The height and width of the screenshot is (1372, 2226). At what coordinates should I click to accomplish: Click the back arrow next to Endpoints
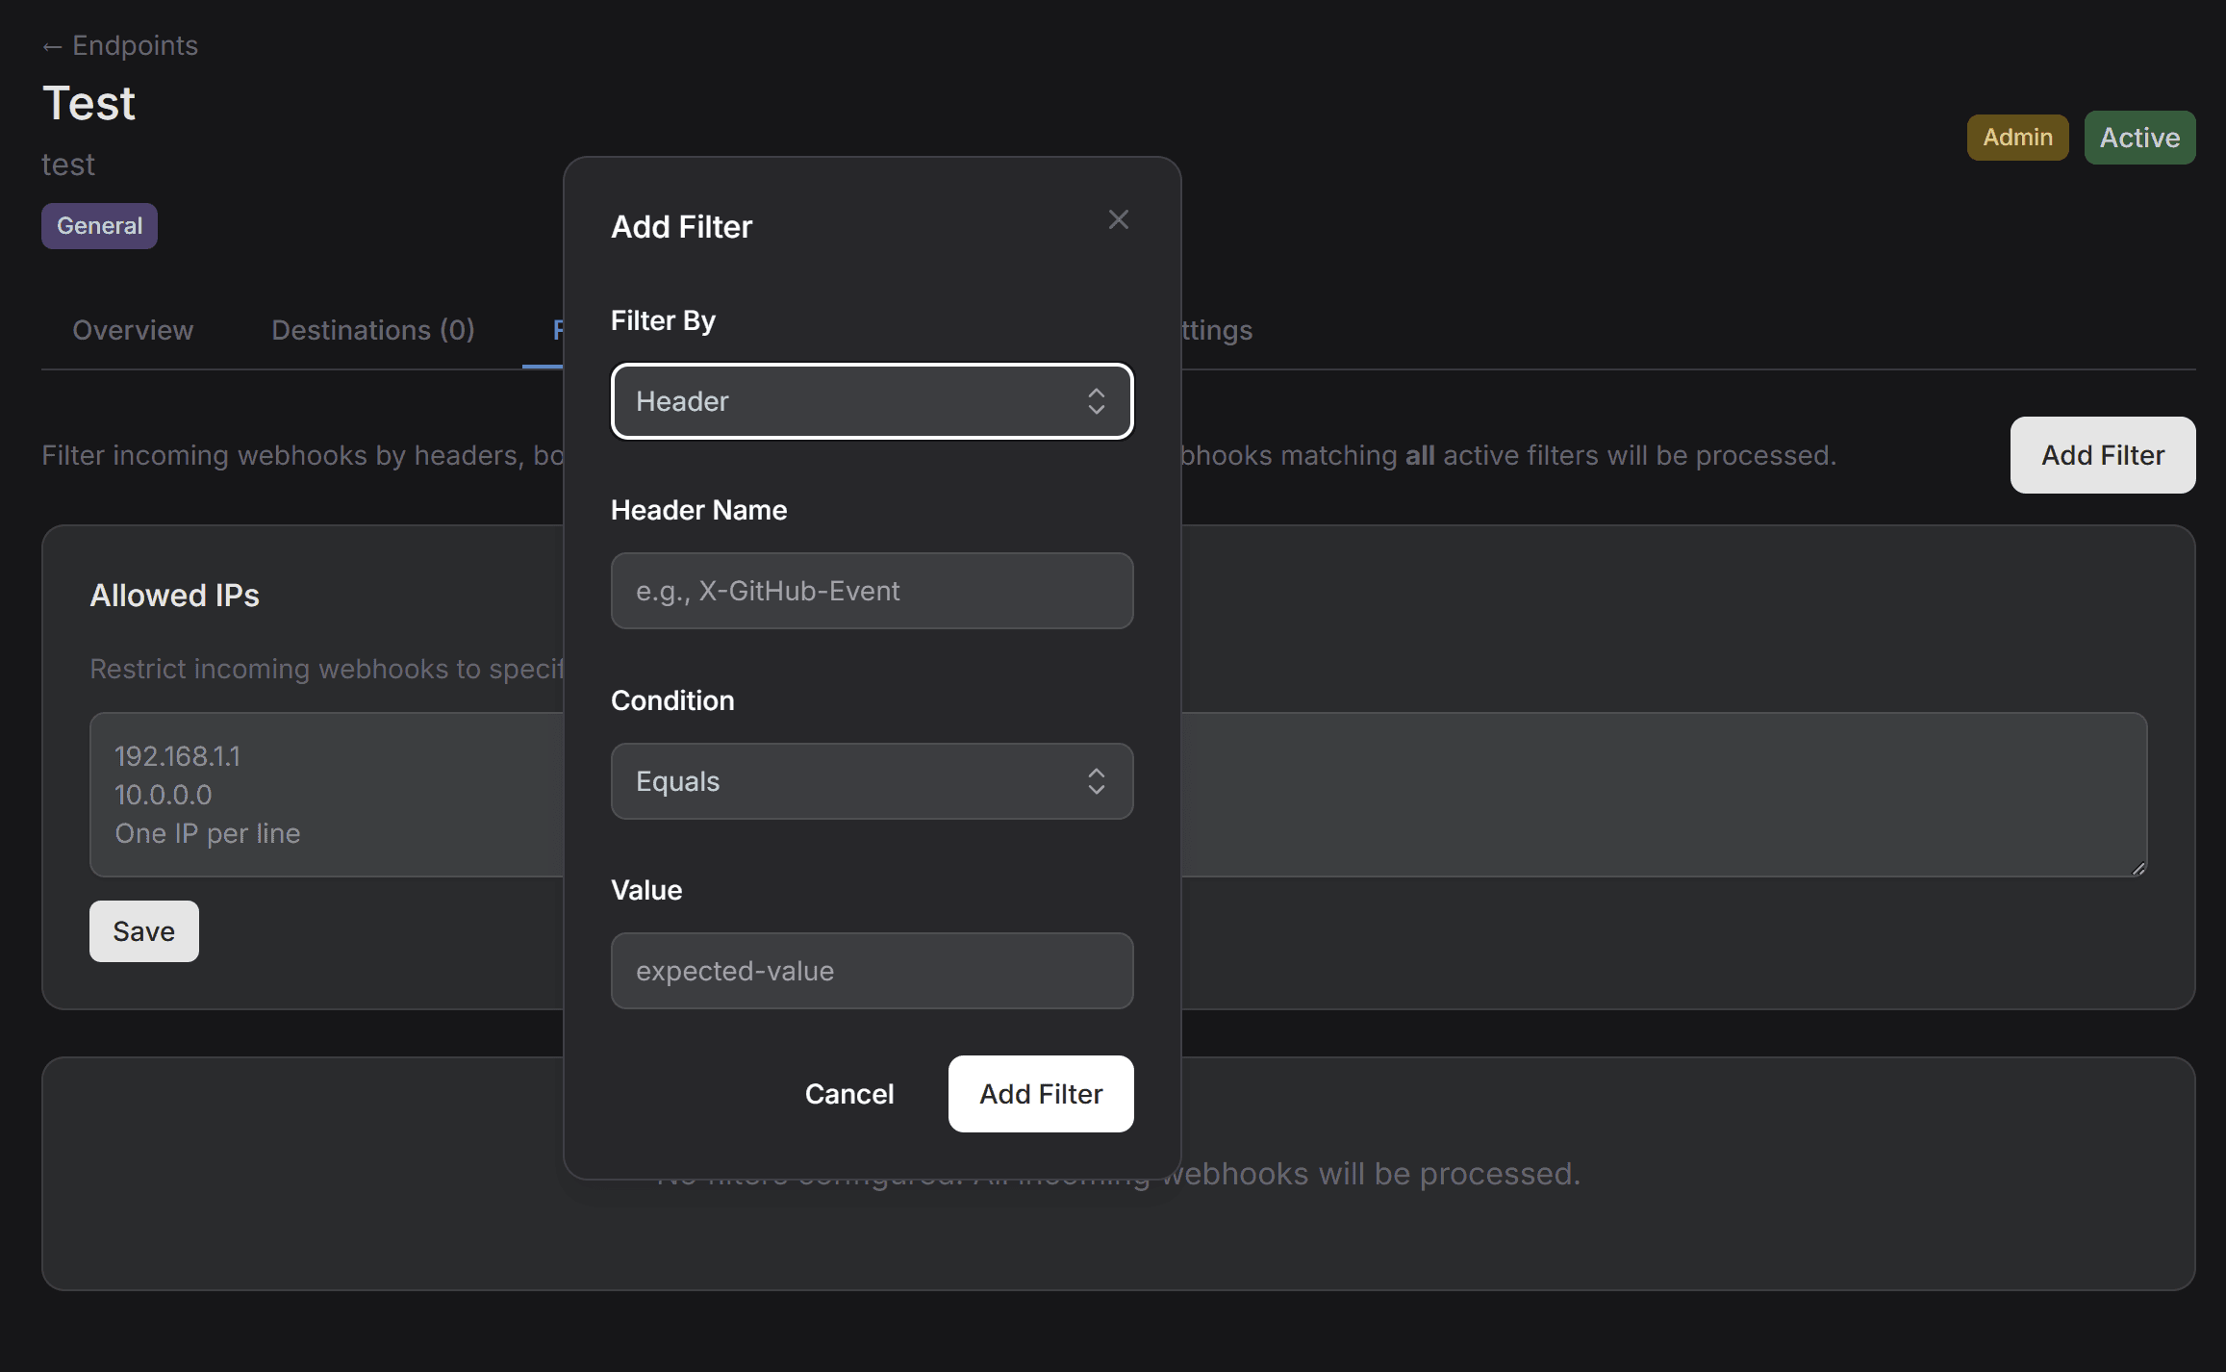(x=53, y=45)
